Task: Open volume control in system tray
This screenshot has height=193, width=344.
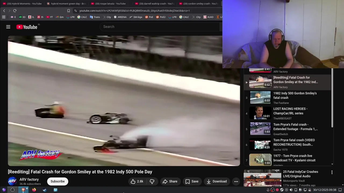Action: [x=291, y=190]
